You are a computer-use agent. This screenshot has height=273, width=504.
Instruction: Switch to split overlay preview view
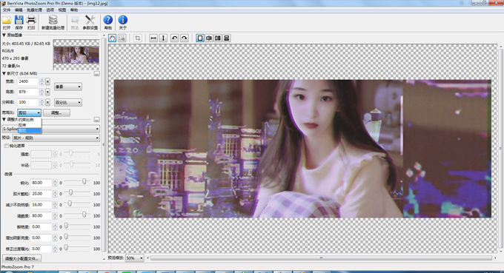click(209, 38)
